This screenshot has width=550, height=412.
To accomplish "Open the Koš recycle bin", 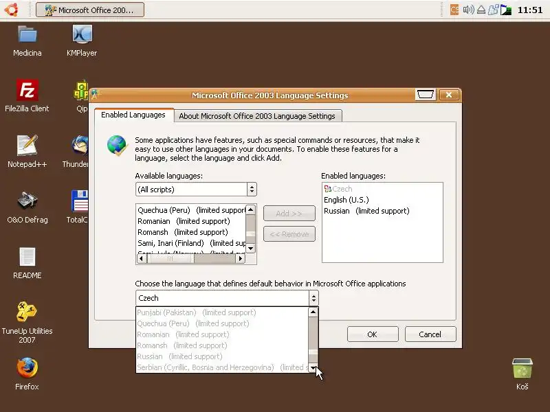I will click(x=522, y=368).
